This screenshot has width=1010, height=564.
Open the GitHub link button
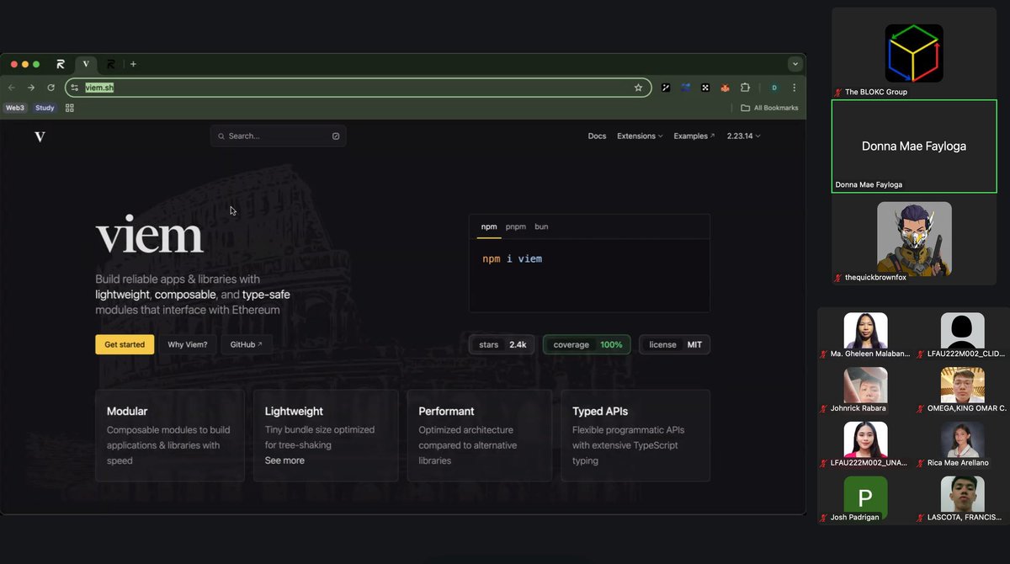click(247, 344)
